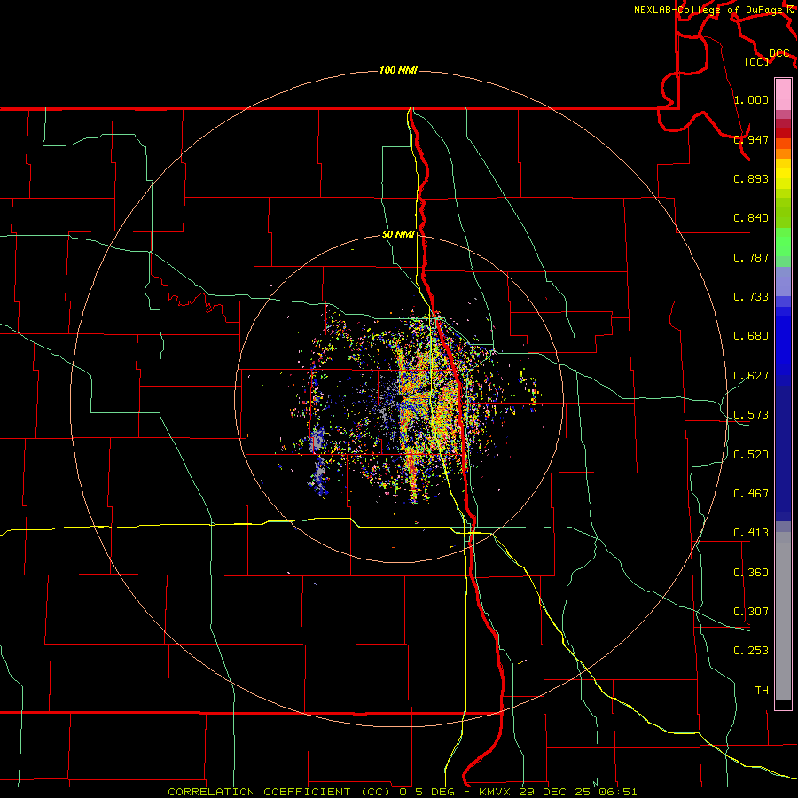
Task: Pick the dark navy segment of color bar
Action: point(783,452)
